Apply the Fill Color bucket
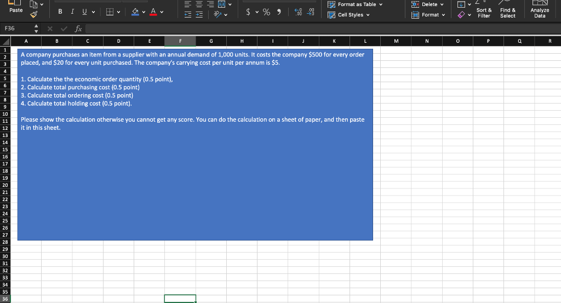Screen dimensions: 561x303 (x=135, y=12)
